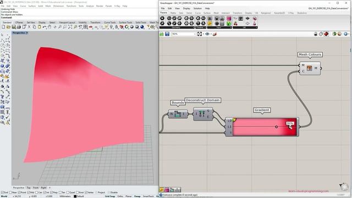Screen dimensions: 352x198
Task: Toggle the Perp osnap checkbox
Action: point(51,193)
